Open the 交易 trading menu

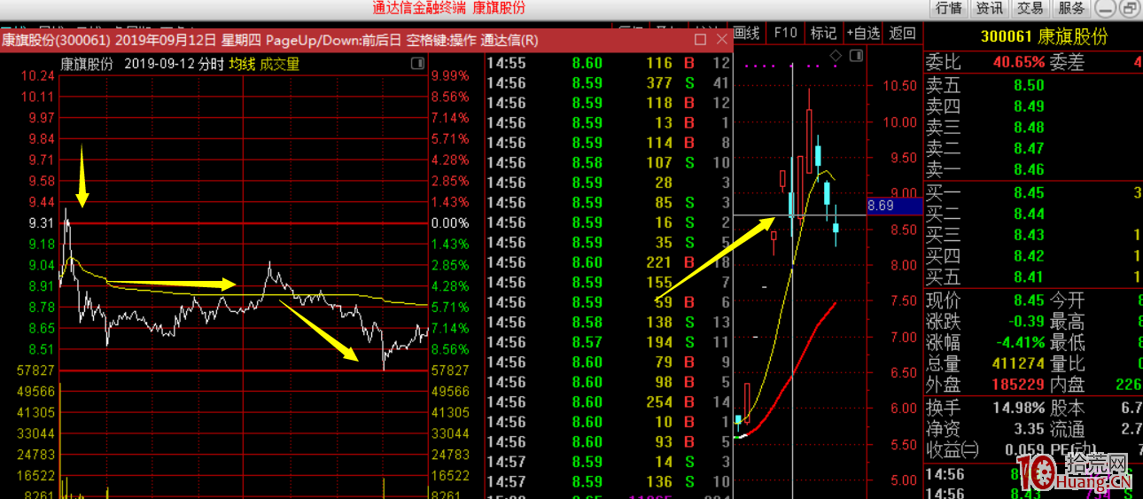[x=1030, y=9]
